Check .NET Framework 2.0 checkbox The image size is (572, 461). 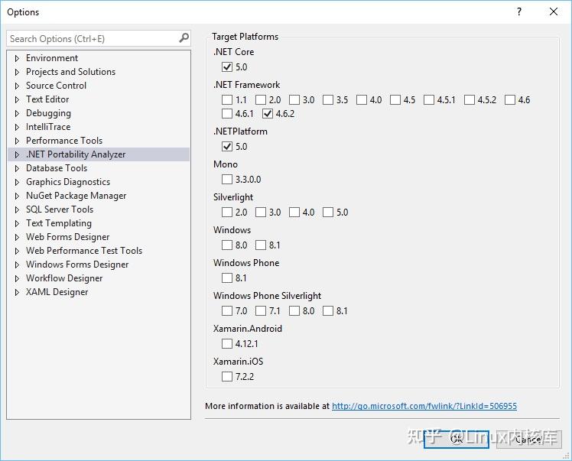(261, 99)
